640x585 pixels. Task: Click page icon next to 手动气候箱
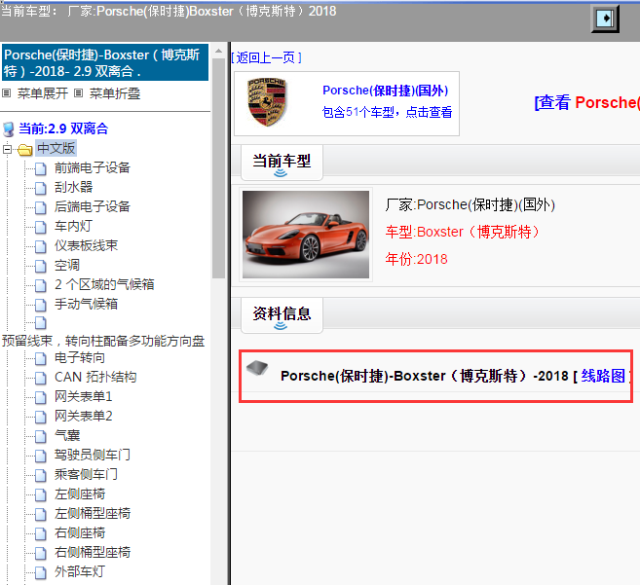click(x=40, y=305)
